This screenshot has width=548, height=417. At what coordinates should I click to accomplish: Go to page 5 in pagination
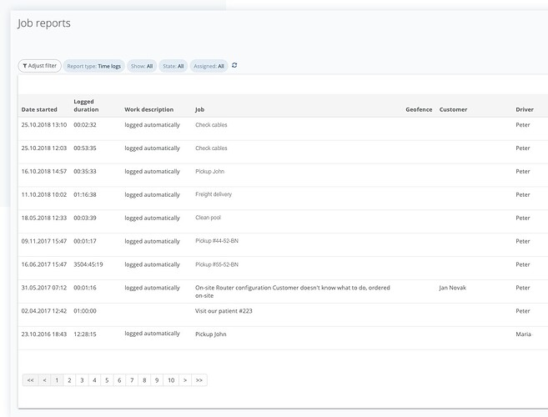click(107, 380)
